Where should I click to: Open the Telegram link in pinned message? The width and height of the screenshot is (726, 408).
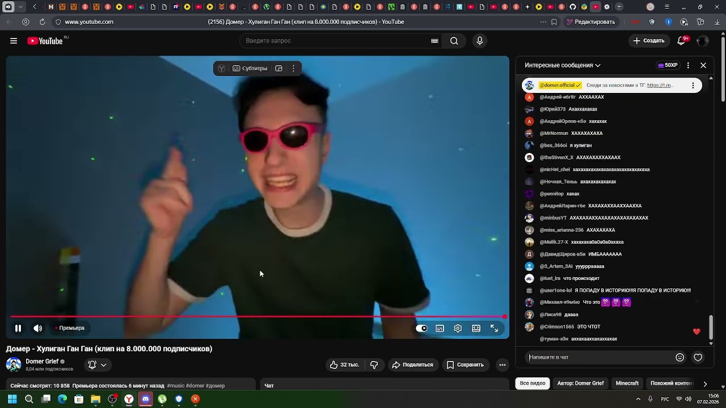click(660, 86)
